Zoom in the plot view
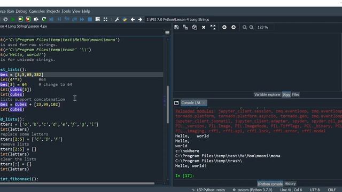 coord(252,27)
